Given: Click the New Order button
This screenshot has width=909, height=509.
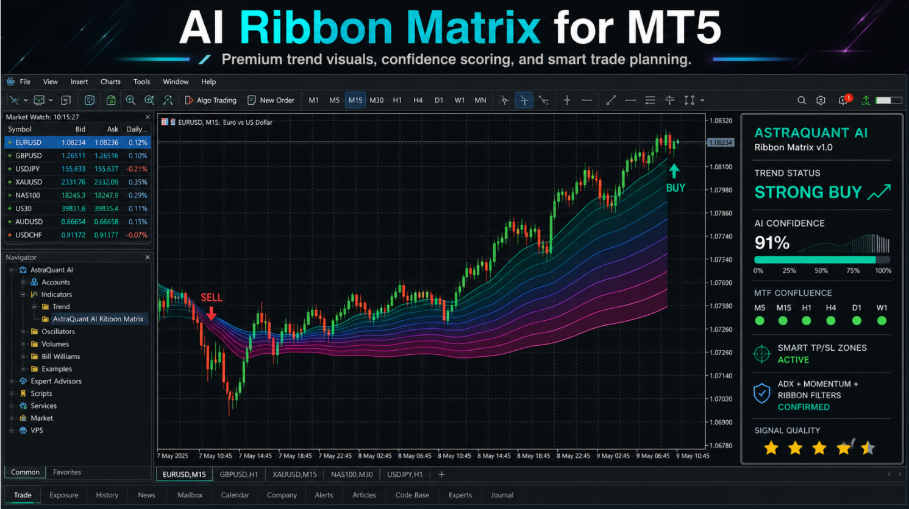Looking at the screenshot, I should tap(271, 100).
